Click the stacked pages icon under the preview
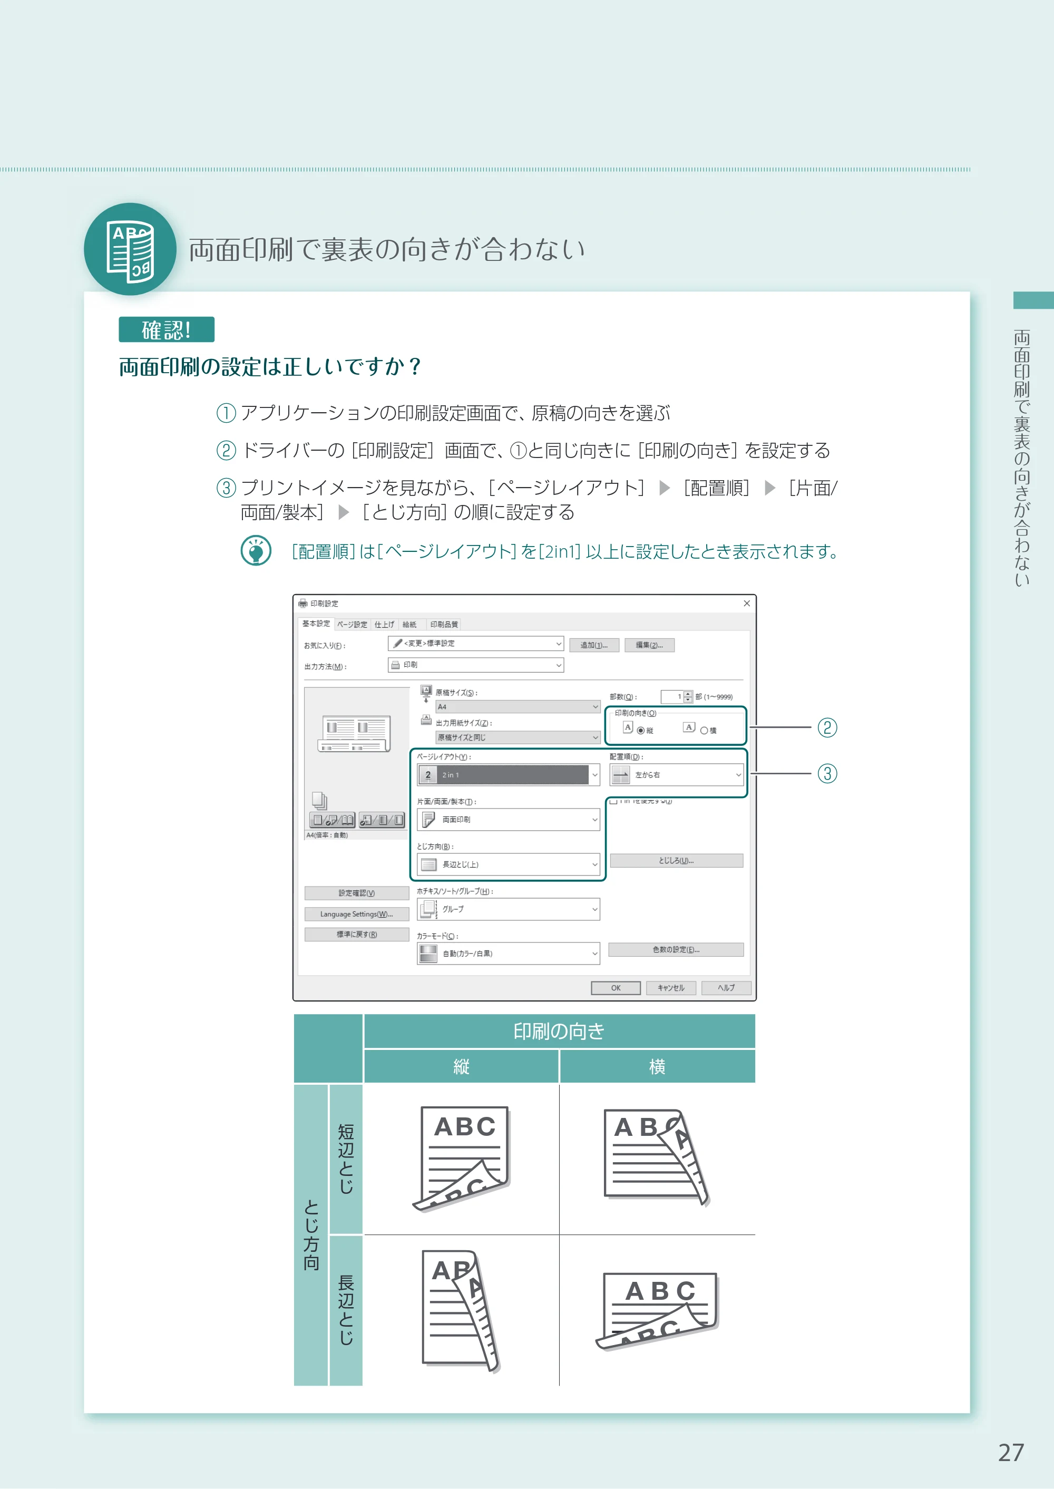This screenshot has height=1489, width=1054. [x=319, y=800]
